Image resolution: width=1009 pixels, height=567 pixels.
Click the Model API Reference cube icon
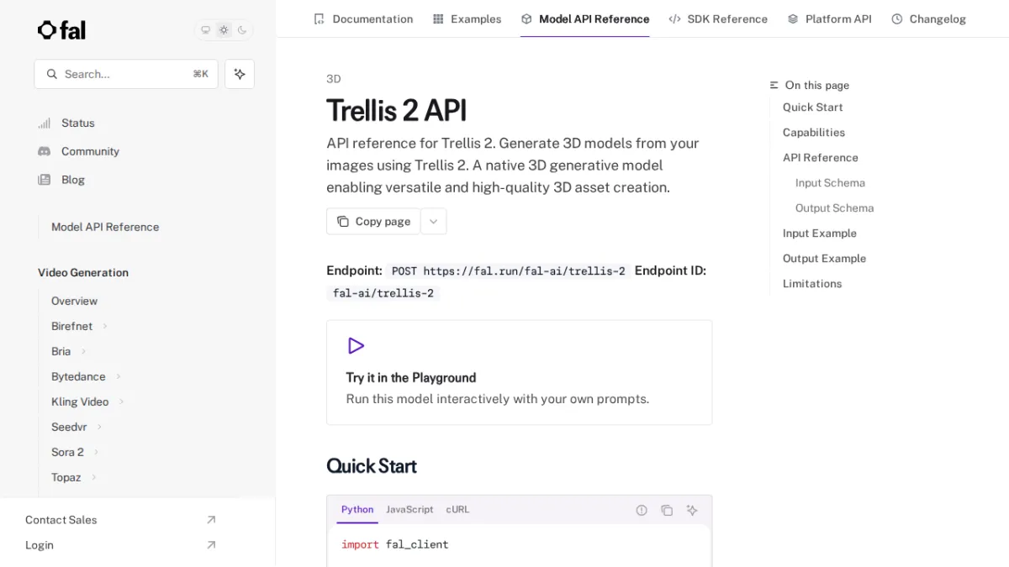click(526, 18)
